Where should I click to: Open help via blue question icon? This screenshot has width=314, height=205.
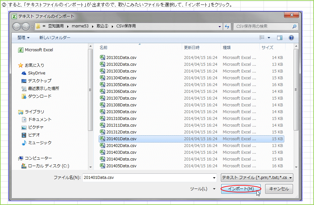pos(291,37)
